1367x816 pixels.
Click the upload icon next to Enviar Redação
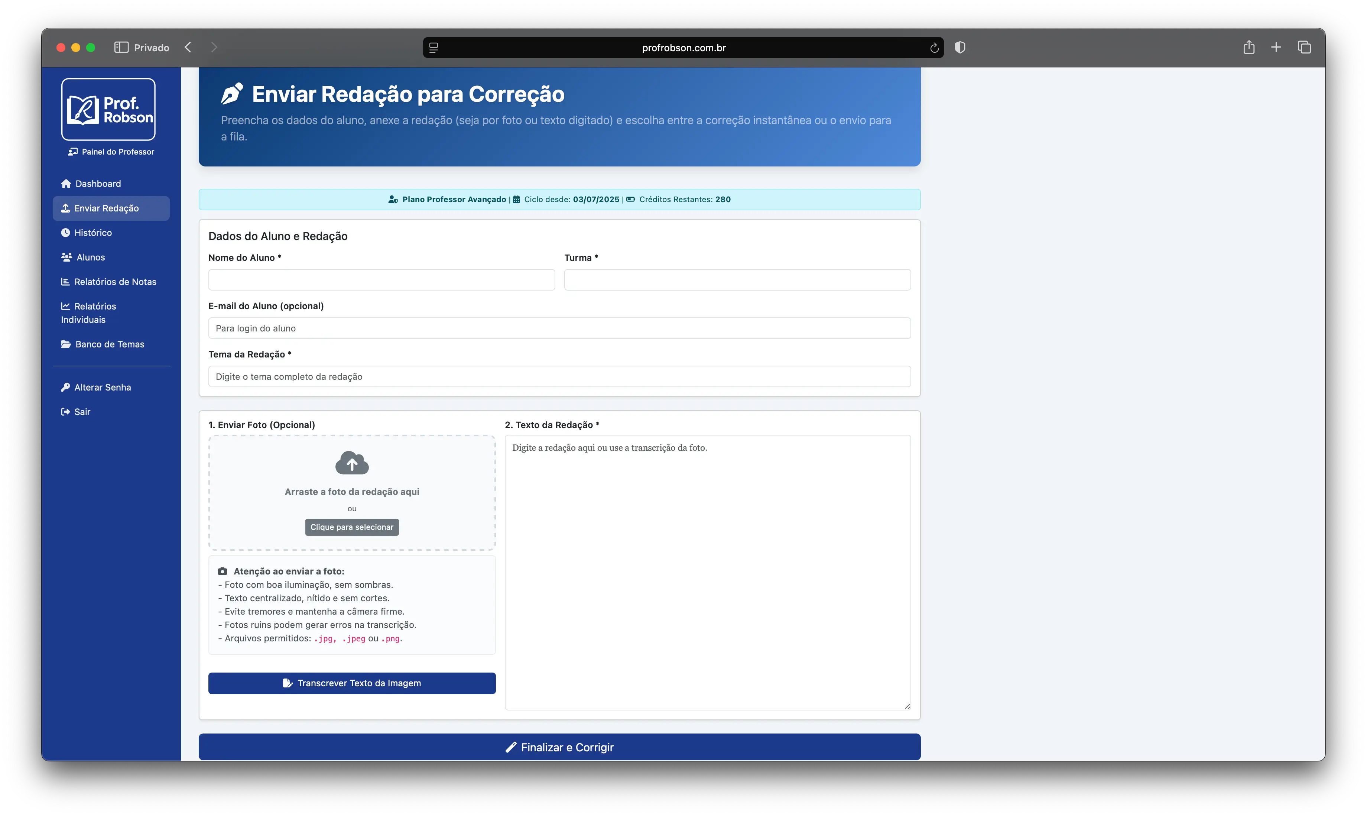click(x=65, y=208)
